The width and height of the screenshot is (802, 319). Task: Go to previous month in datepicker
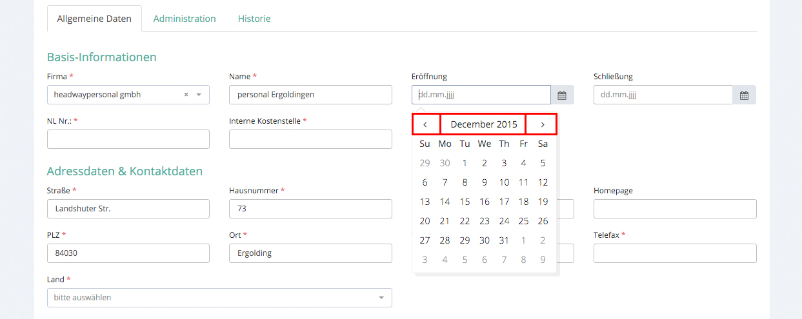[x=426, y=124]
